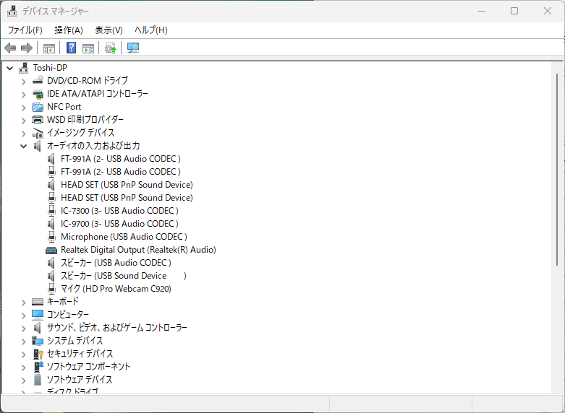Close the デバイス マネージャー window

coord(548,11)
